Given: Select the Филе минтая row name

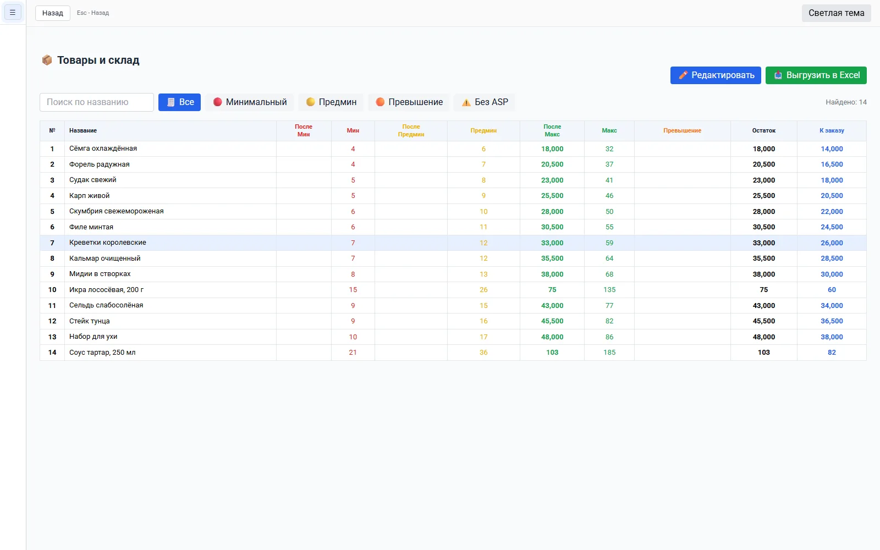Looking at the screenshot, I should 91,227.
